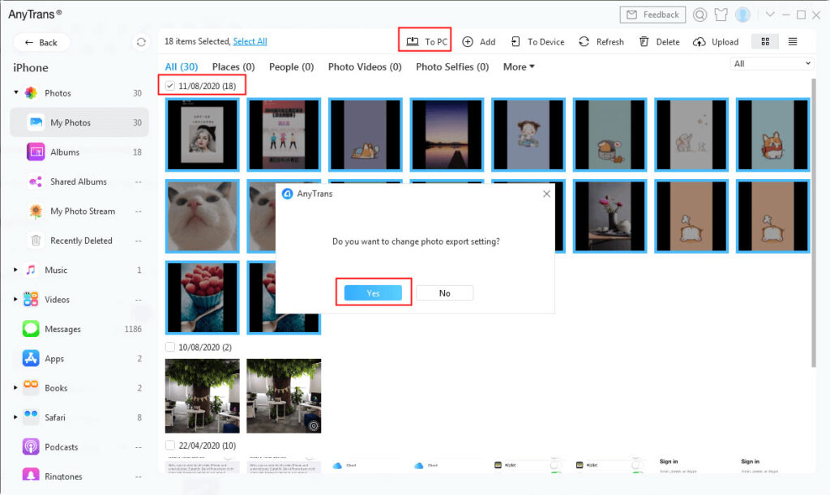
Task: Open the Albums sidebar icon
Action: click(x=36, y=151)
